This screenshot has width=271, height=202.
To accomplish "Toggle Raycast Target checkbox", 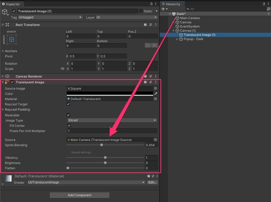I will (68, 104).
